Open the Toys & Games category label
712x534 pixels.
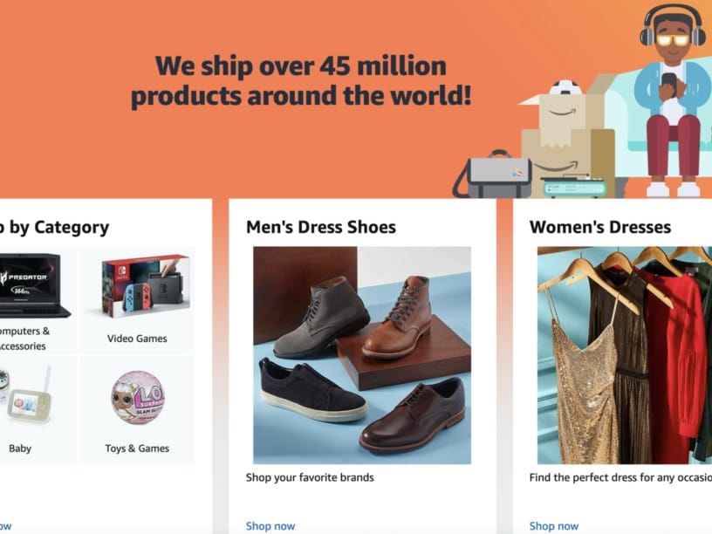137,448
